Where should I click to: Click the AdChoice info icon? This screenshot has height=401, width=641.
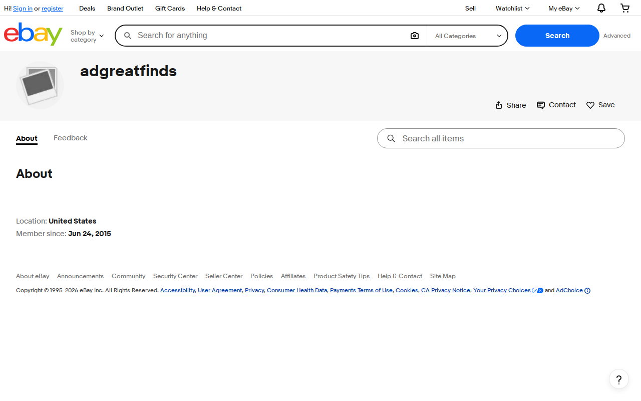[x=587, y=291]
